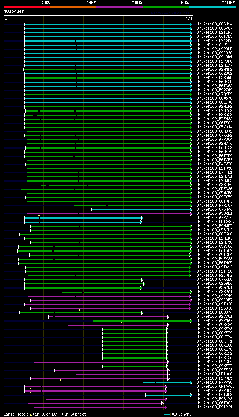Click the white query sequence bar
Screen dimensions: 239x417
[x=99, y=15]
